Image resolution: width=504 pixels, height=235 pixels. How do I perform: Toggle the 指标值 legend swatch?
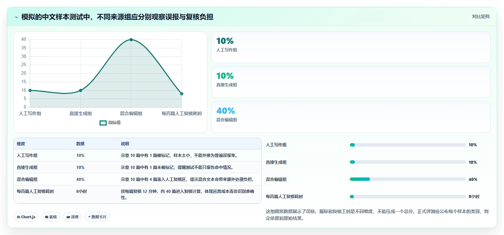click(103, 123)
